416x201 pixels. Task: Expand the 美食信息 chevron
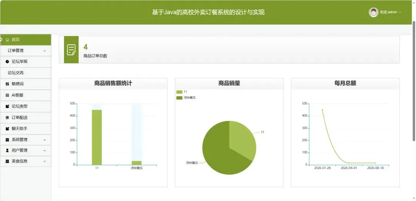pyautogui.click(x=45, y=161)
